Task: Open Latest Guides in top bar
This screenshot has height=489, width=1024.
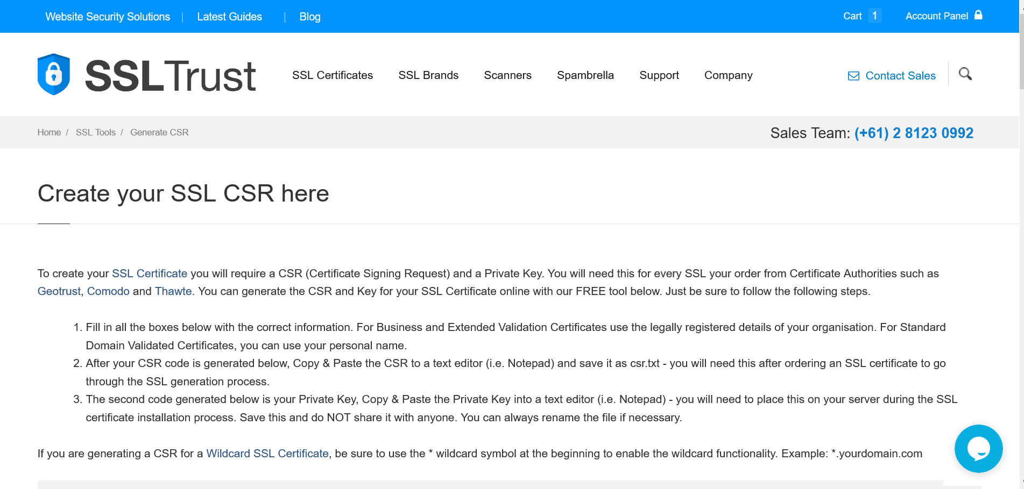Action: [x=229, y=17]
